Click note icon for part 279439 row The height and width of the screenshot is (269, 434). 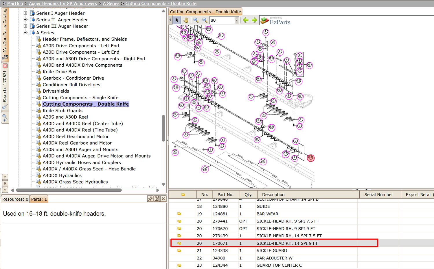(x=179, y=236)
